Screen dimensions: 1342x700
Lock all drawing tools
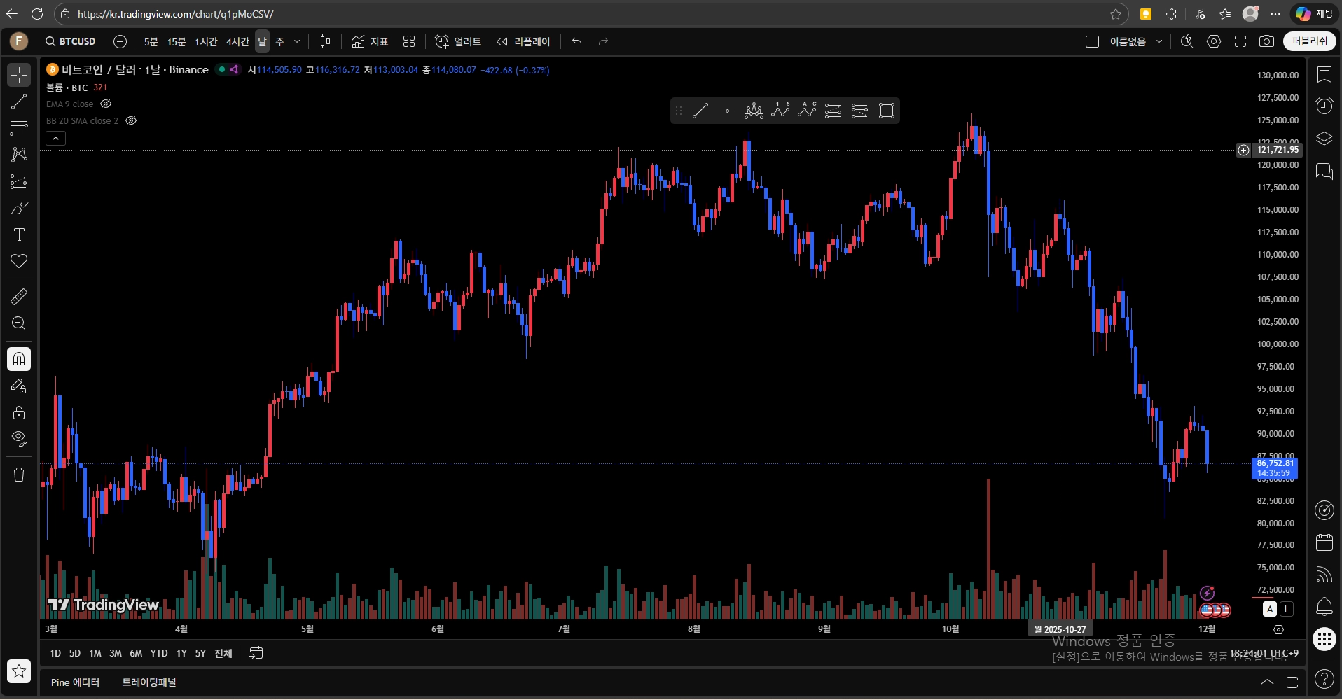click(19, 412)
